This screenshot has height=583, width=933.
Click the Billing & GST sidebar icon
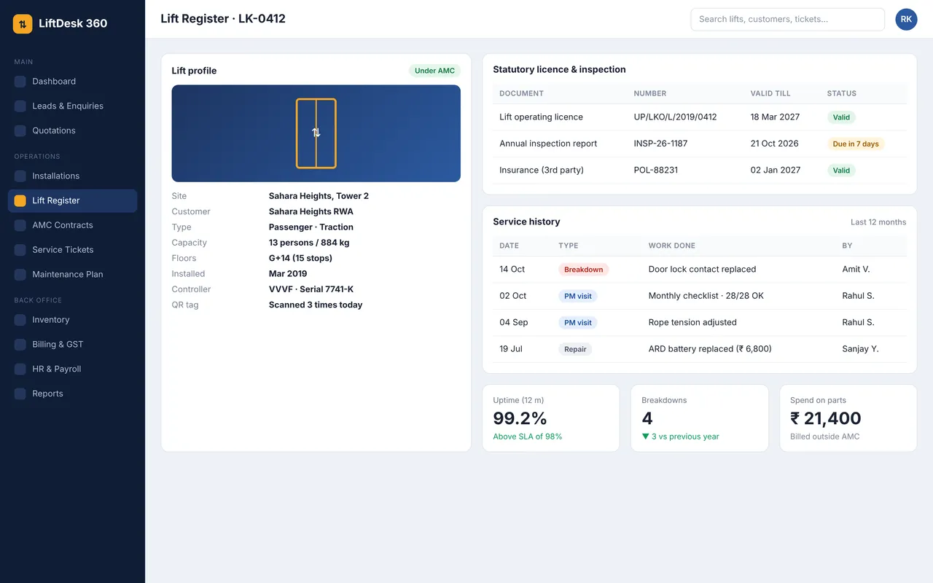(x=20, y=345)
